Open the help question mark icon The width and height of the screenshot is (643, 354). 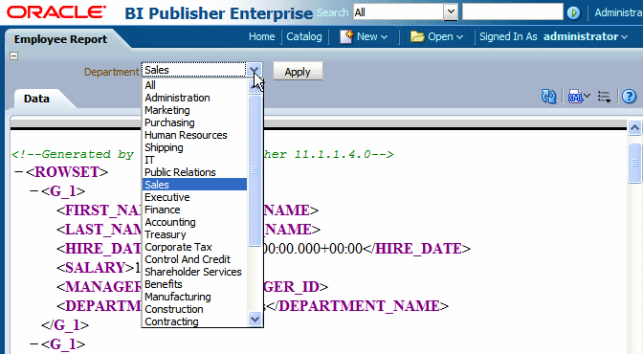pyautogui.click(x=629, y=97)
